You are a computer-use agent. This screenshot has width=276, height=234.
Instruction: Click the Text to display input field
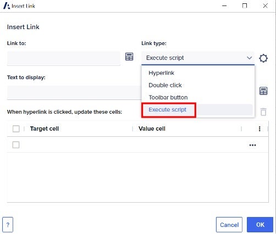[74, 92]
